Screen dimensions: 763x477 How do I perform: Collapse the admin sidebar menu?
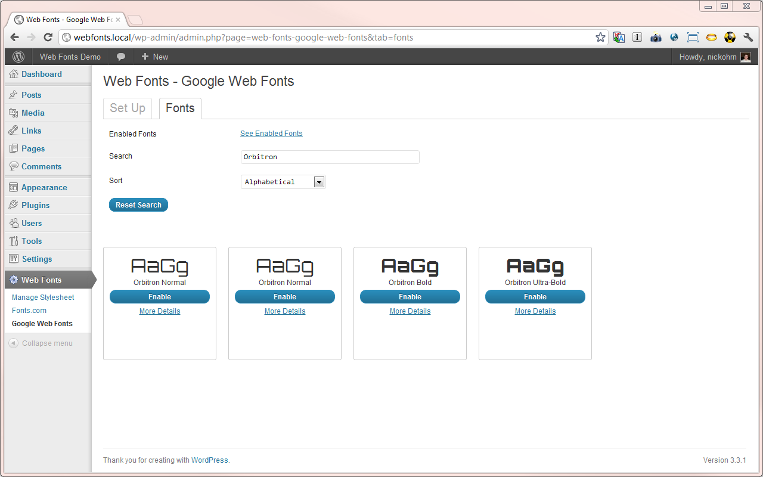pyautogui.click(x=41, y=343)
